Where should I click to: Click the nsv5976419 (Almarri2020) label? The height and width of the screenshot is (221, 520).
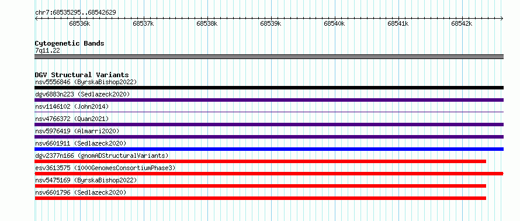click(77, 131)
